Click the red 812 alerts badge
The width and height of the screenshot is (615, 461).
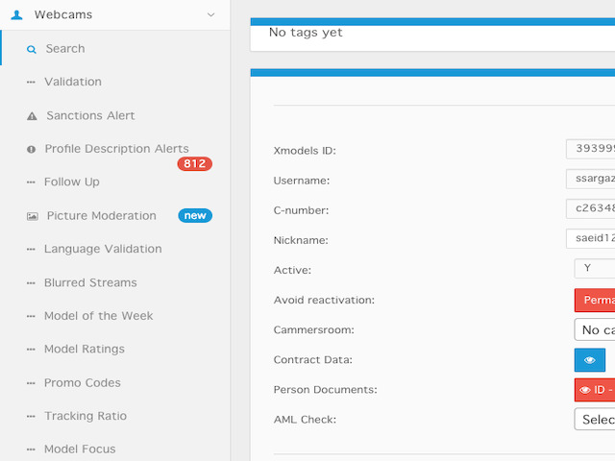point(194,163)
